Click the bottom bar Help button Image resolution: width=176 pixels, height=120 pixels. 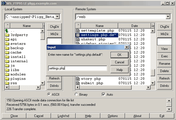pos(88,116)
